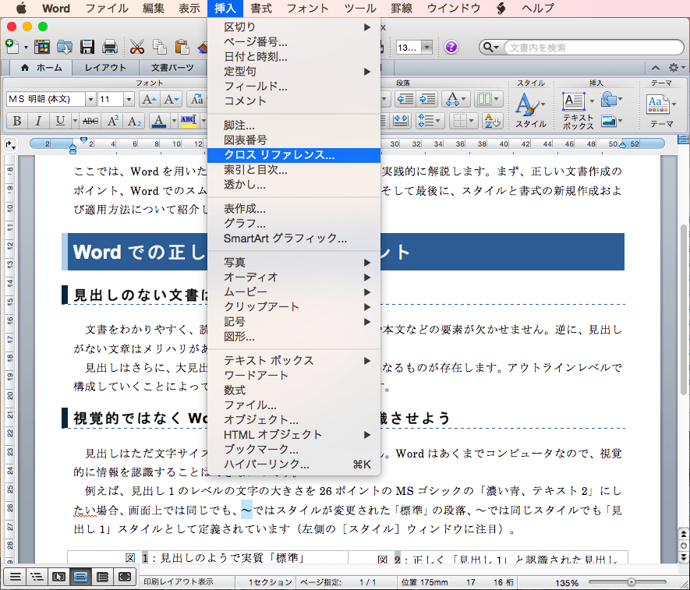Click the yellow highlight color button
Image resolution: width=690 pixels, height=590 pixels.
189,121
